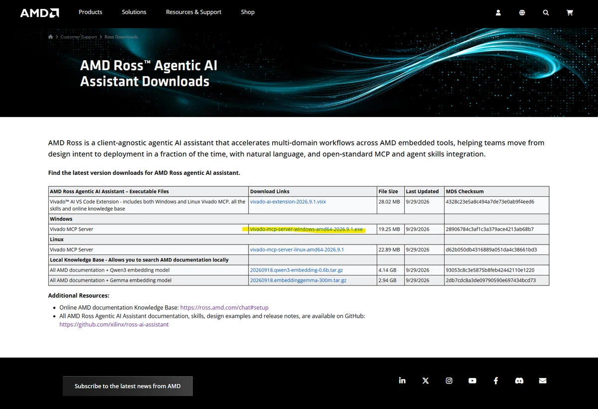Screen dimensions: 598x409
Task: Select checksum d62b050db4316889a051da4c38661bd3
Action: click(491, 250)
